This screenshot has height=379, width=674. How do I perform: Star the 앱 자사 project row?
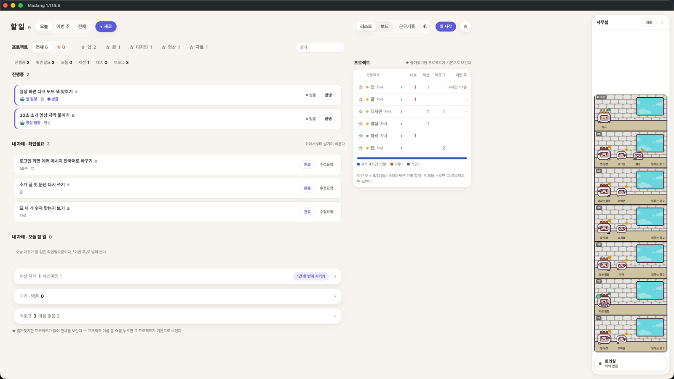coord(361,87)
